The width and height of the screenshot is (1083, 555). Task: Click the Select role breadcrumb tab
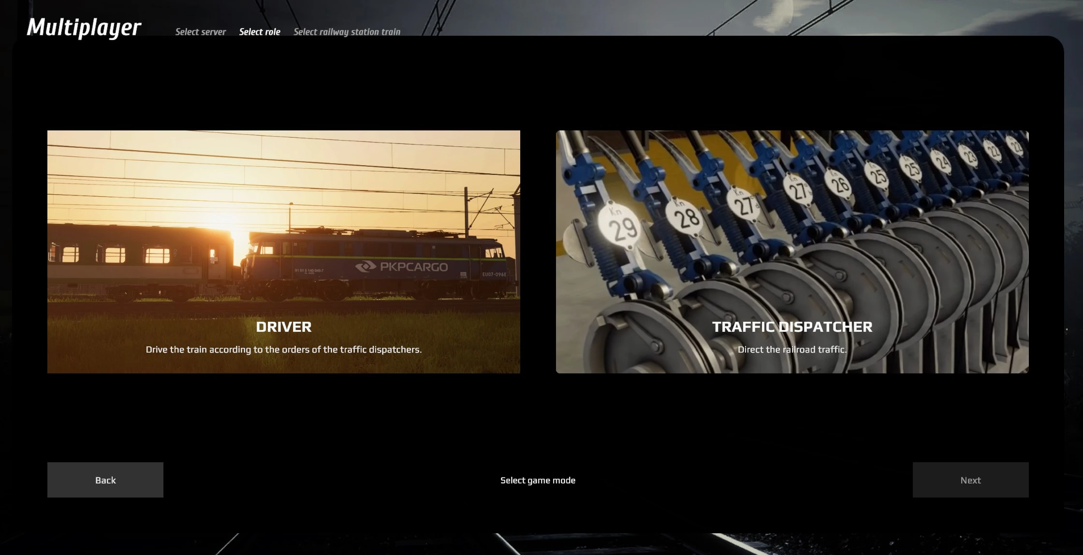point(260,32)
